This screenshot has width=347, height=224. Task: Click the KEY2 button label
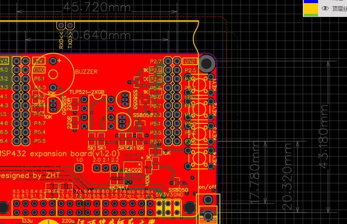pyautogui.click(x=214, y=109)
